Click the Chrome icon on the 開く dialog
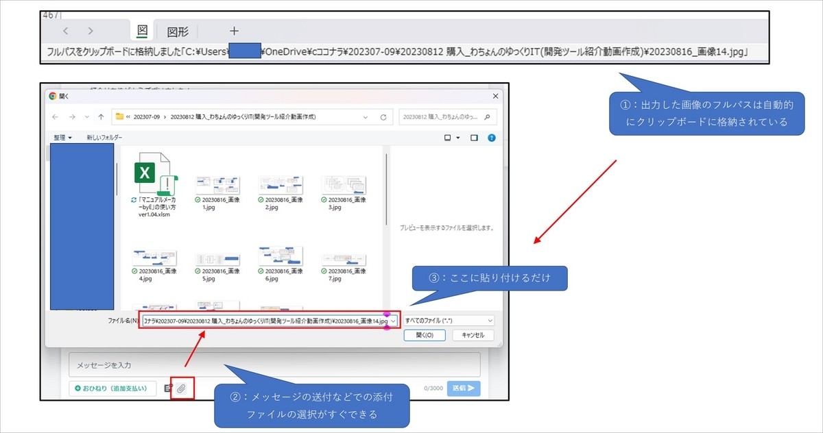Image resolution: width=823 pixels, height=433 pixels. (51, 95)
